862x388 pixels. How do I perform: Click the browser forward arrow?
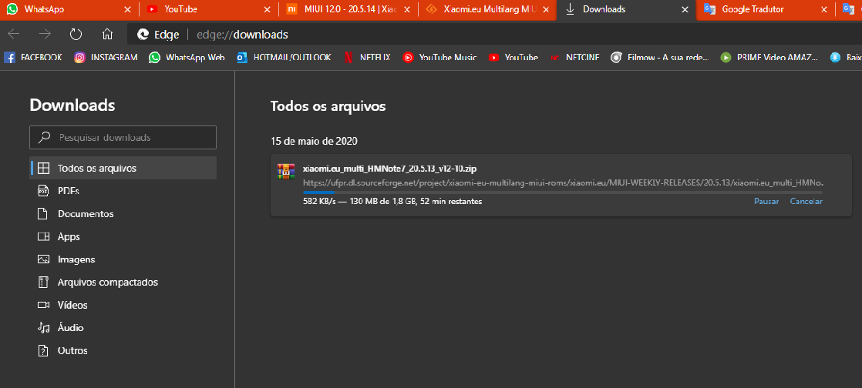[x=45, y=35]
